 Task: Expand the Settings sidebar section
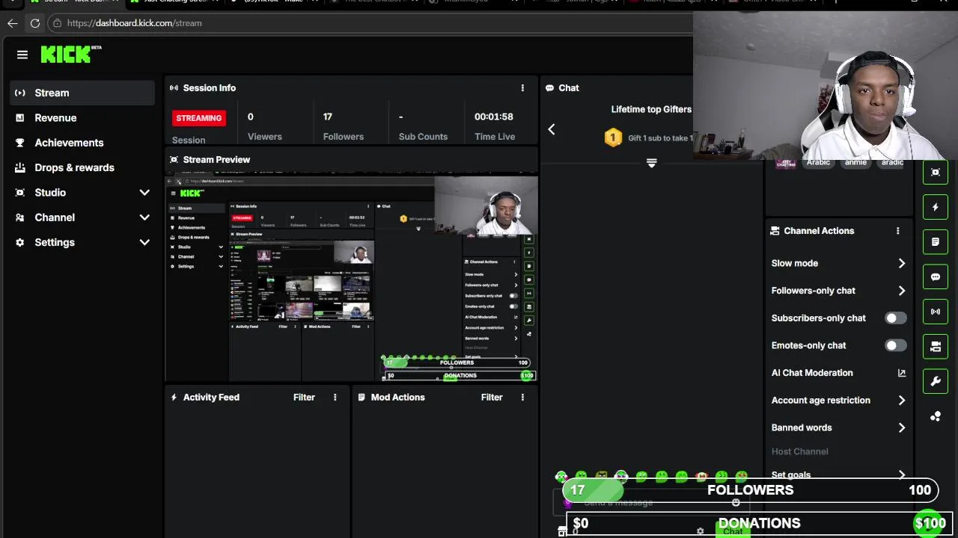(x=144, y=242)
